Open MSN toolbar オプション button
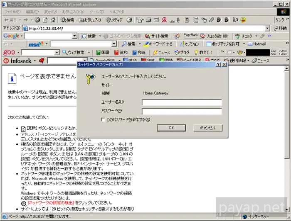291x221 pixels. pos(190,44)
